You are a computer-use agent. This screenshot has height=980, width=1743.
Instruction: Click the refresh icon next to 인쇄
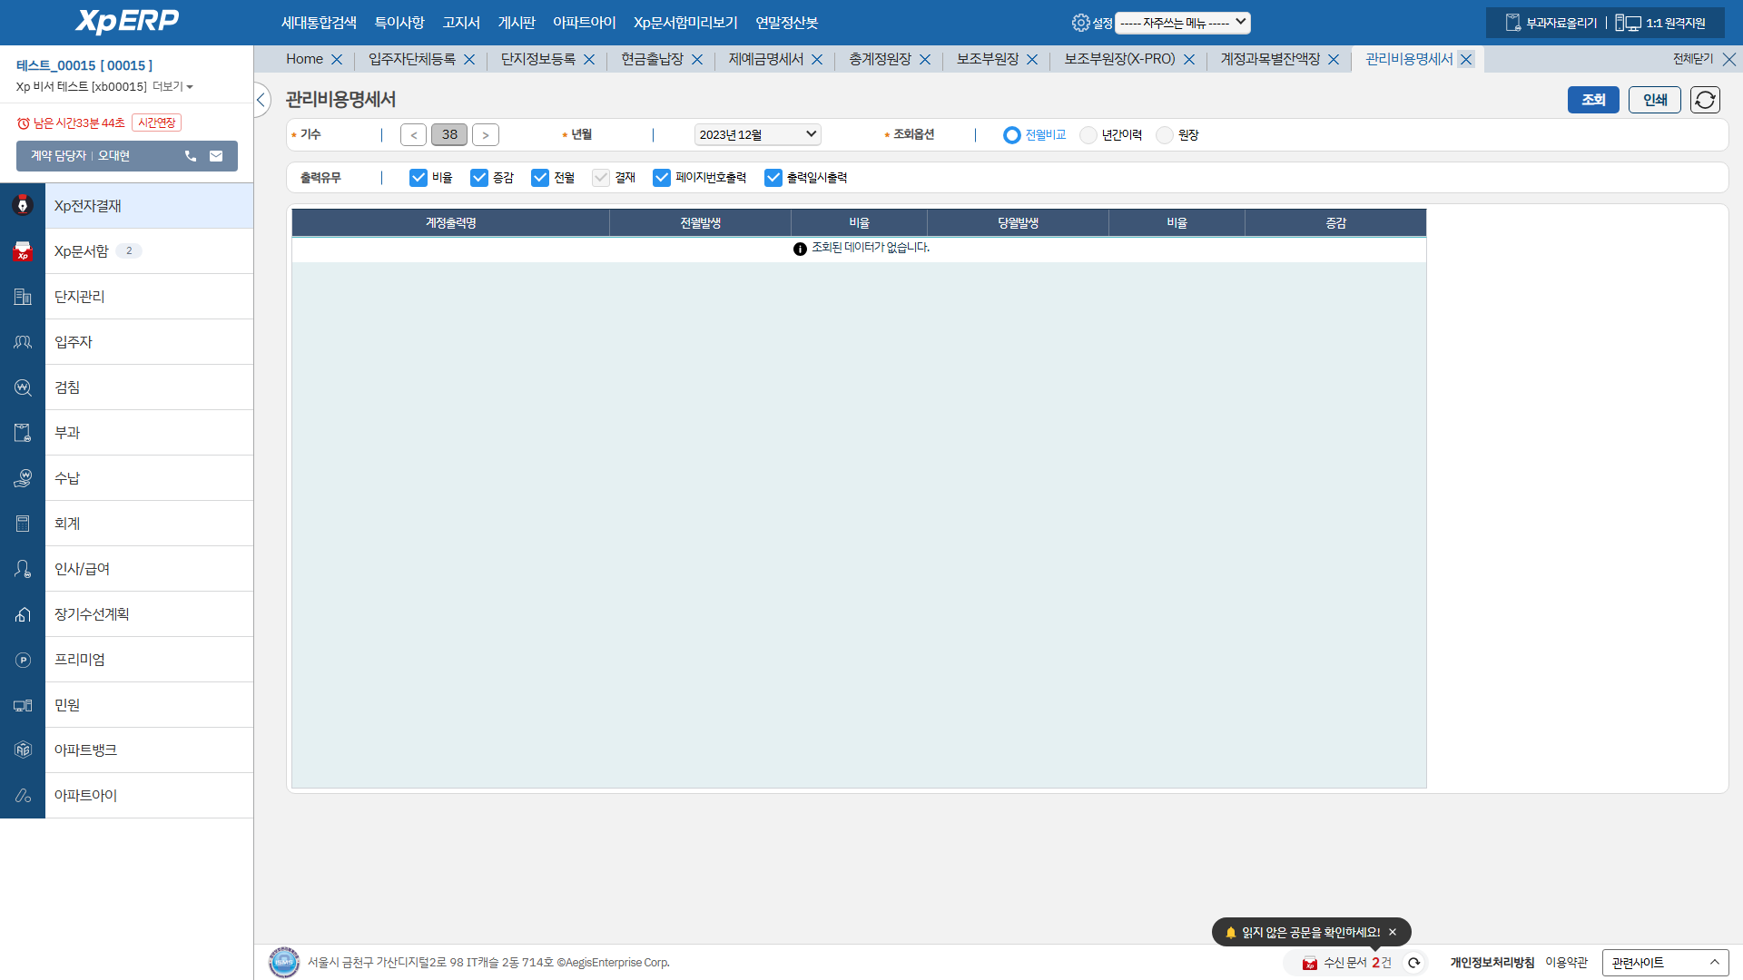pos(1705,100)
